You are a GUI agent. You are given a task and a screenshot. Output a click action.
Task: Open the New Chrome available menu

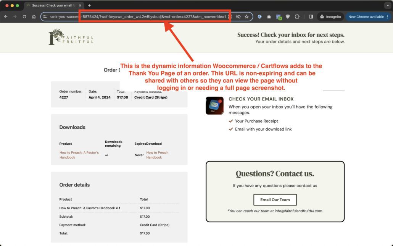point(368,17)
